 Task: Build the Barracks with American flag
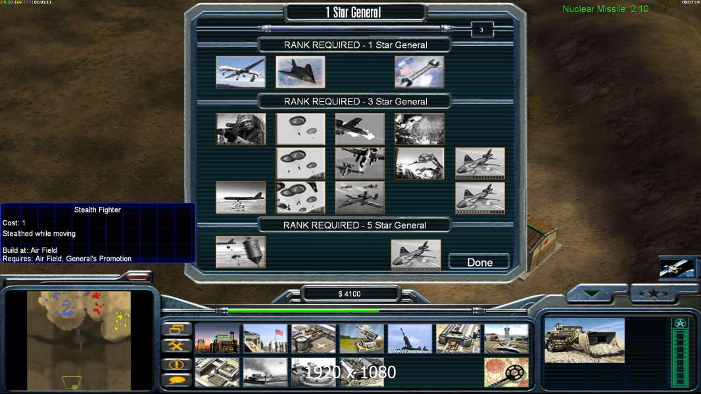tap(265, 339)
